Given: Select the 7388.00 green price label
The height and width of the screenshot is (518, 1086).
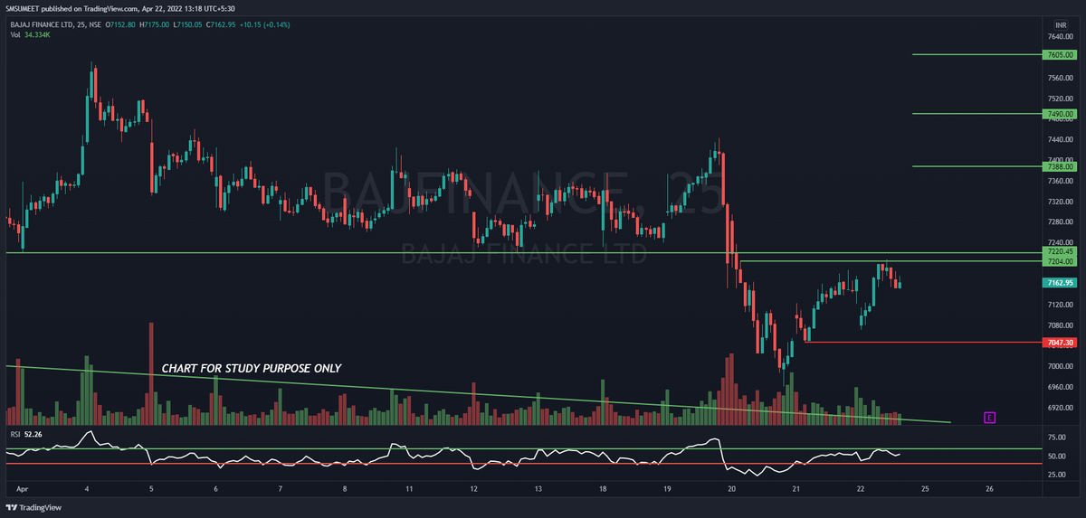Looking at the screenshot, I should 1060,166.
